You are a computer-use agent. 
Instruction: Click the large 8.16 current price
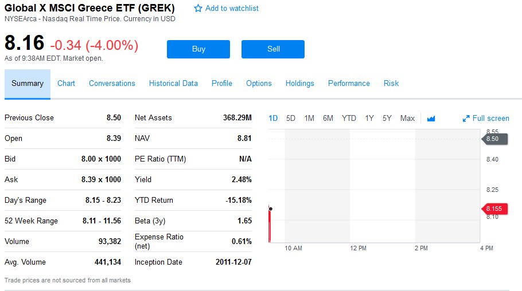coord(24,43)
